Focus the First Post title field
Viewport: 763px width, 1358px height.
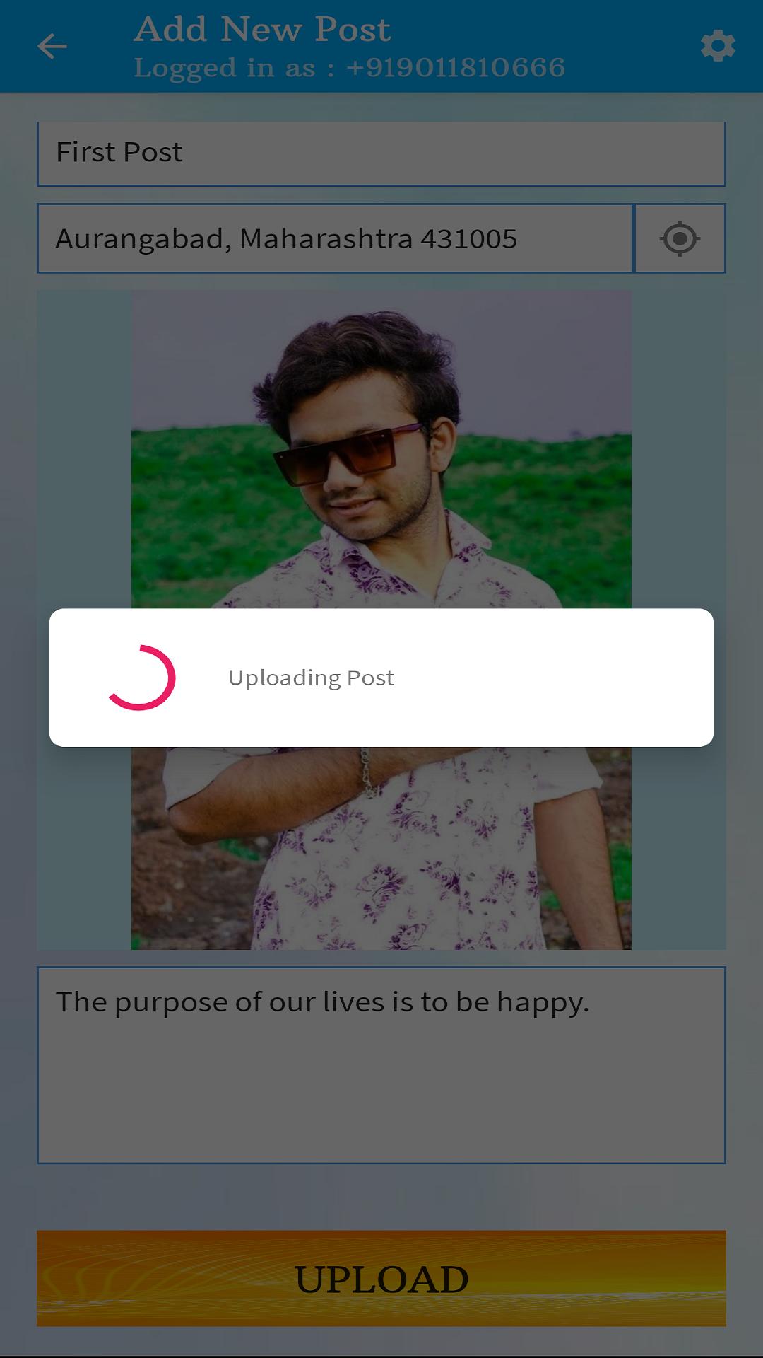[x=381, y=153]
